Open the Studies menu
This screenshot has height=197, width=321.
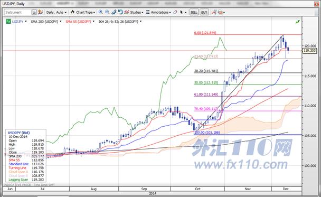(x=134, y=12)
